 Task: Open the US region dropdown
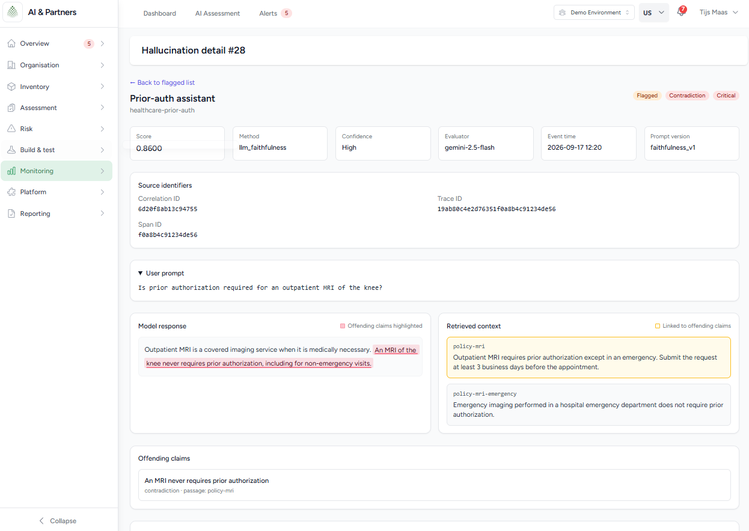click(x=654, y=13)
